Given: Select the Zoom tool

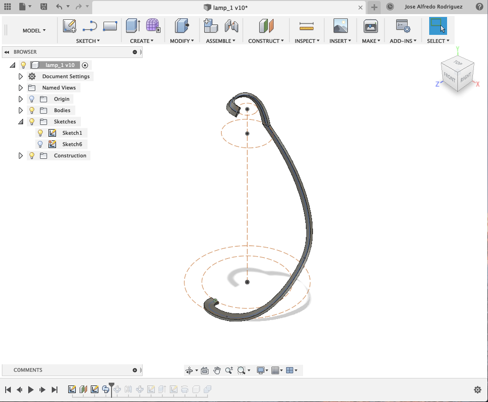Looking at the screenshot, I should pyautogui.click(x=229, y=370).
